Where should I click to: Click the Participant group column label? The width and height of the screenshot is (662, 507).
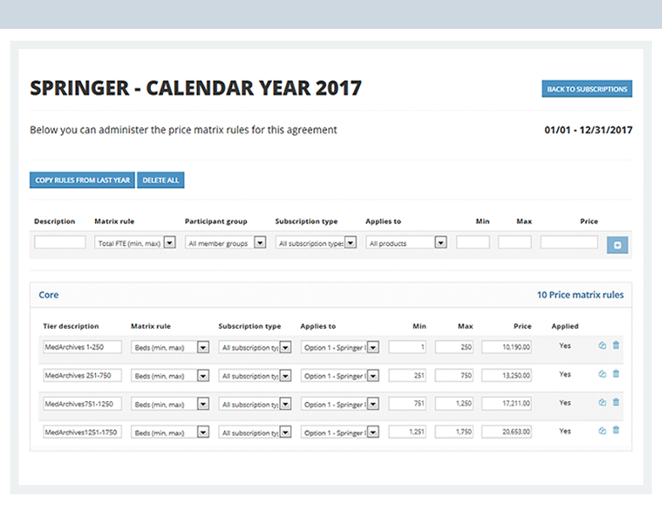point(216,221)
